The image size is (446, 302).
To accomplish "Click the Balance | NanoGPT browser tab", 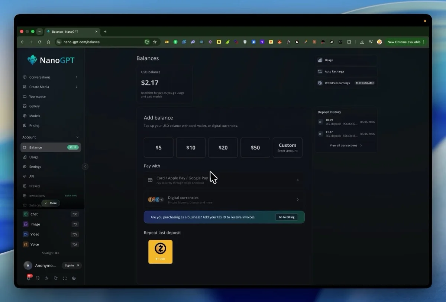I will [72, 32].
